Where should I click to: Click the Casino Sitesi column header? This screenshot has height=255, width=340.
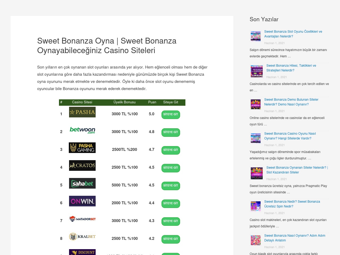(x=82, y=102)
